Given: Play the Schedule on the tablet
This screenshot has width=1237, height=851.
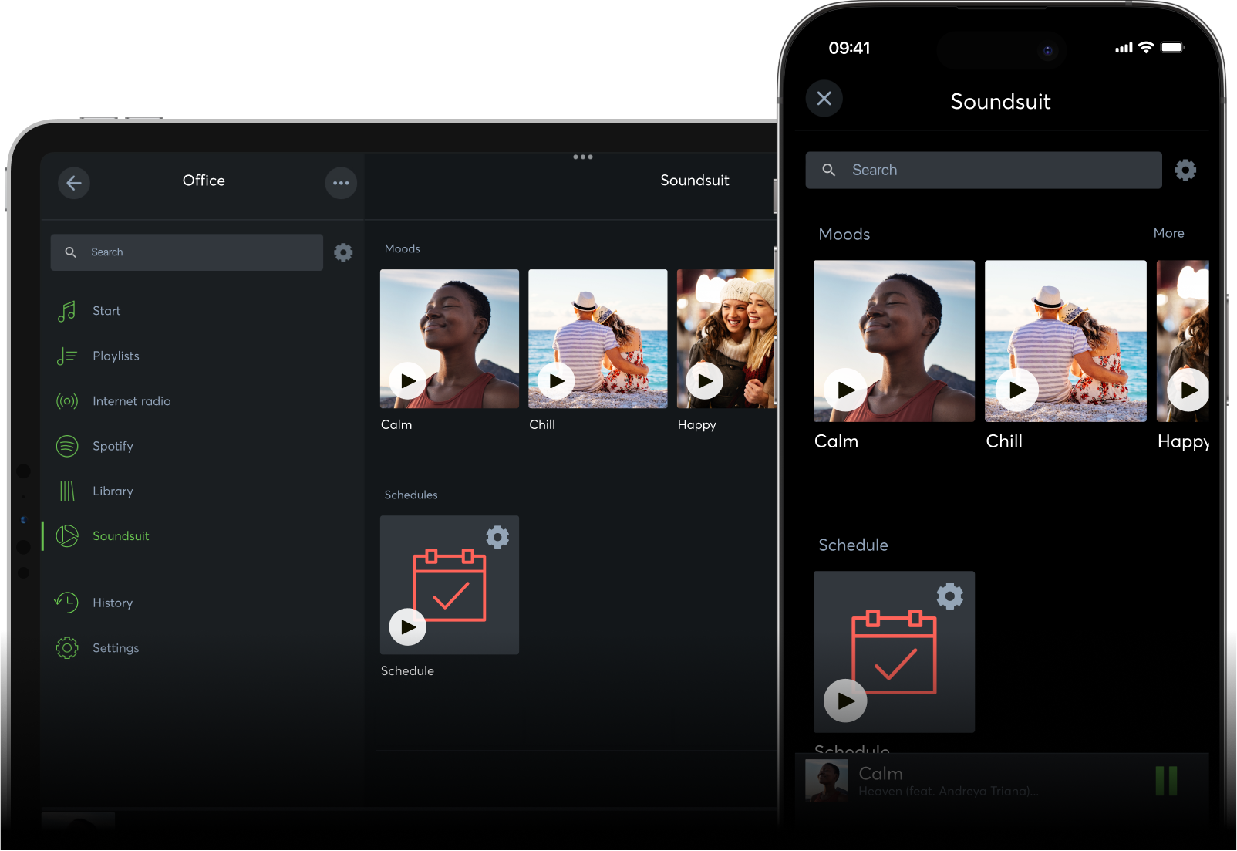Looking at the screenshot, I should click(x=408, y=627).
